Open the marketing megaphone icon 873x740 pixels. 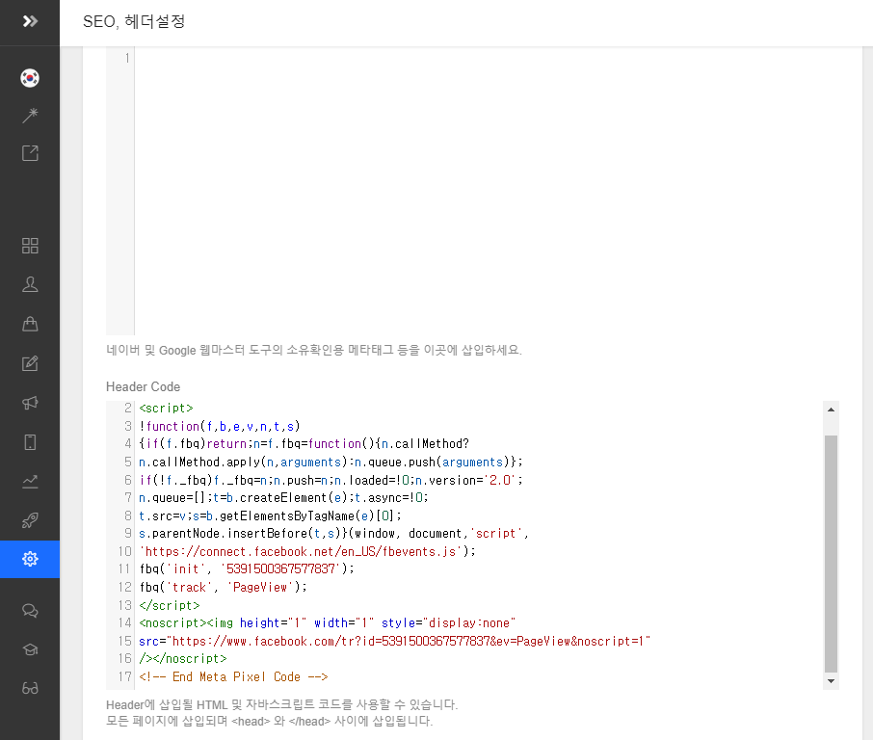pos(30,403)
